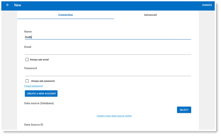Click into the Password input field
This screenshot has width=221, height=136.
(x=108, y=74)
